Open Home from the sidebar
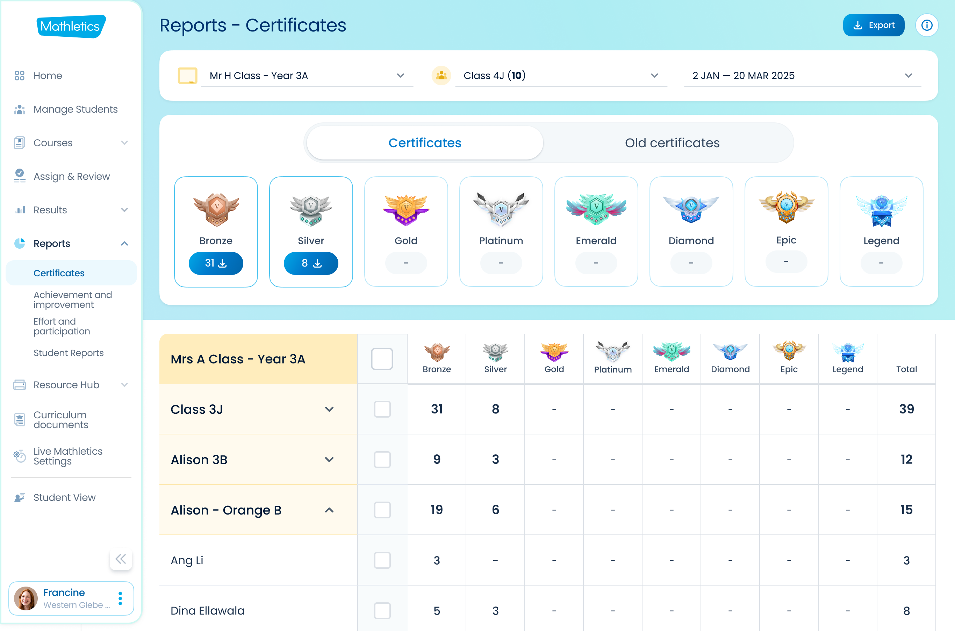Image resolution: width=955 pixels, height=631 pixels. [48, 76]
